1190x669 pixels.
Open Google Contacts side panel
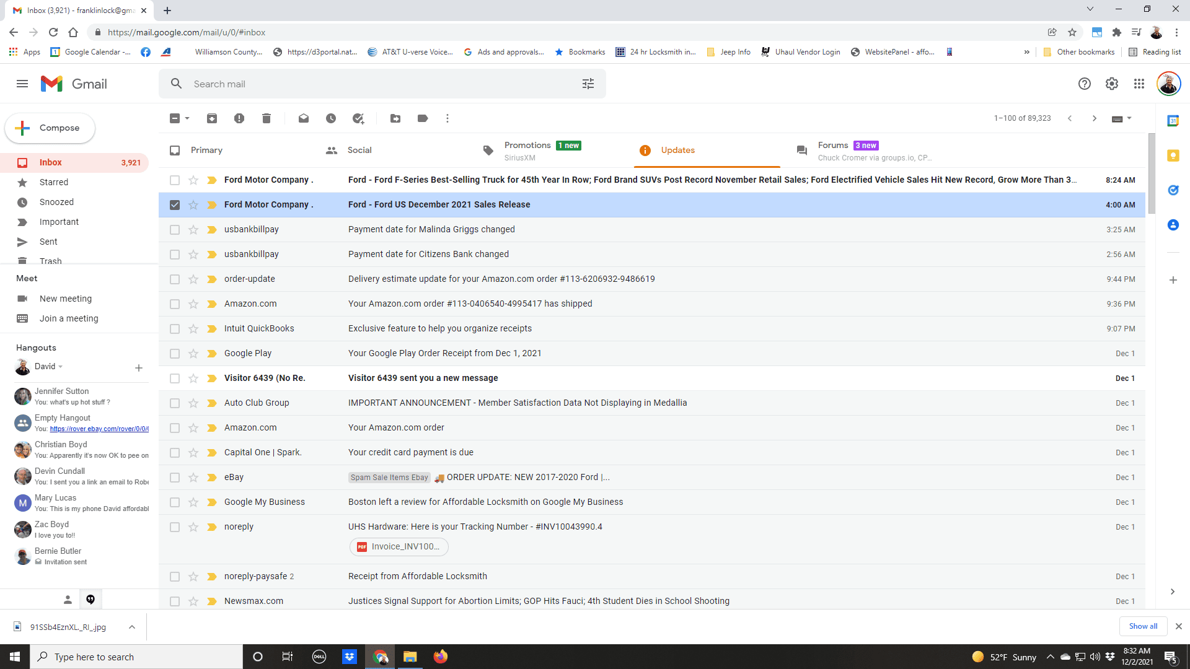click(x=1173, y=225)
